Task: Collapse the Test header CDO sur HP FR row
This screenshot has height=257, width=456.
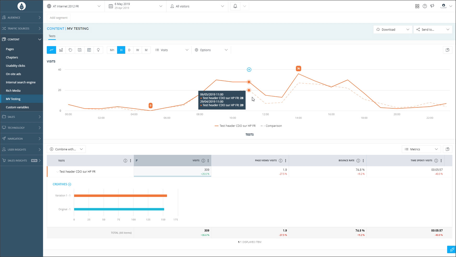Action: coord(57,172)
